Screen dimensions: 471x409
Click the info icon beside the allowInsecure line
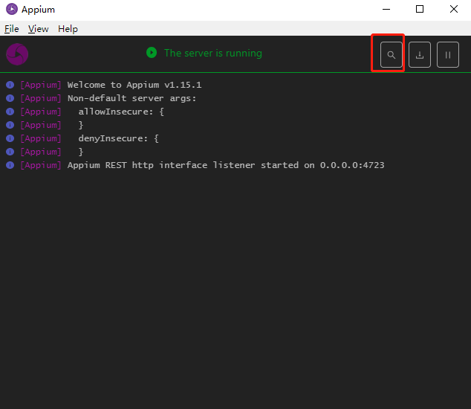[10, 112]
